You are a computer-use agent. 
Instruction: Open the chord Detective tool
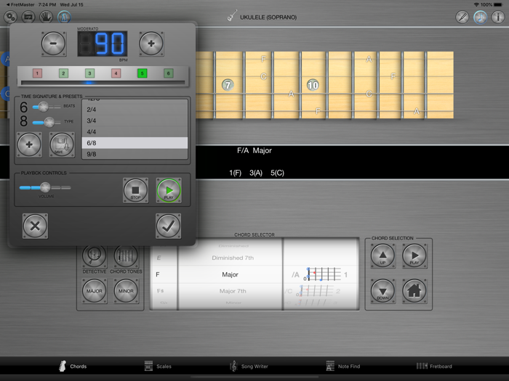click(94, 256)
